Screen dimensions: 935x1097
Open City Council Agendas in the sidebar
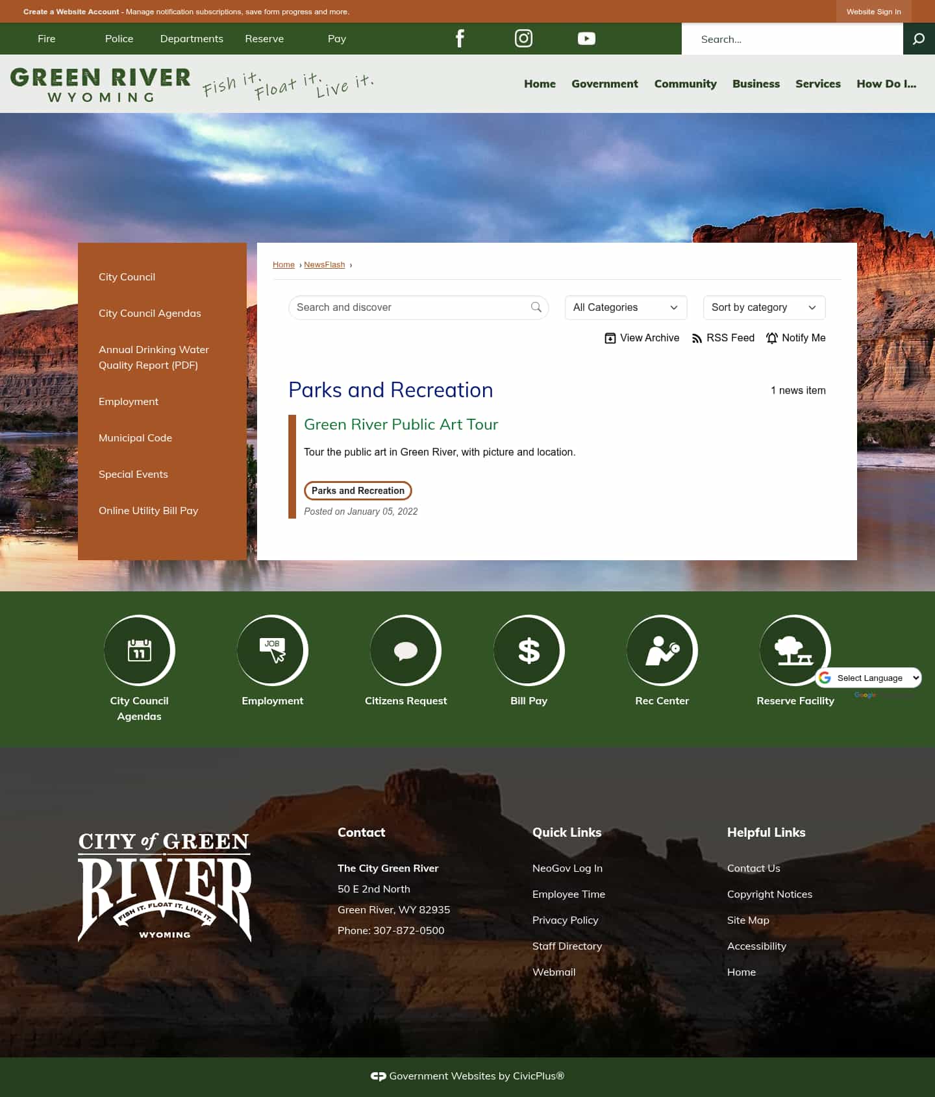(150, 314)
